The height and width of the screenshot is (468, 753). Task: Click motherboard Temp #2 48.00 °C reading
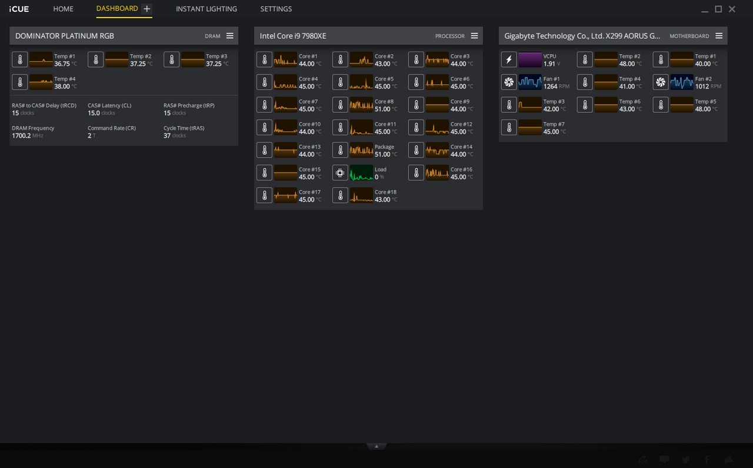pyautogui.click(x=631, y=63)
